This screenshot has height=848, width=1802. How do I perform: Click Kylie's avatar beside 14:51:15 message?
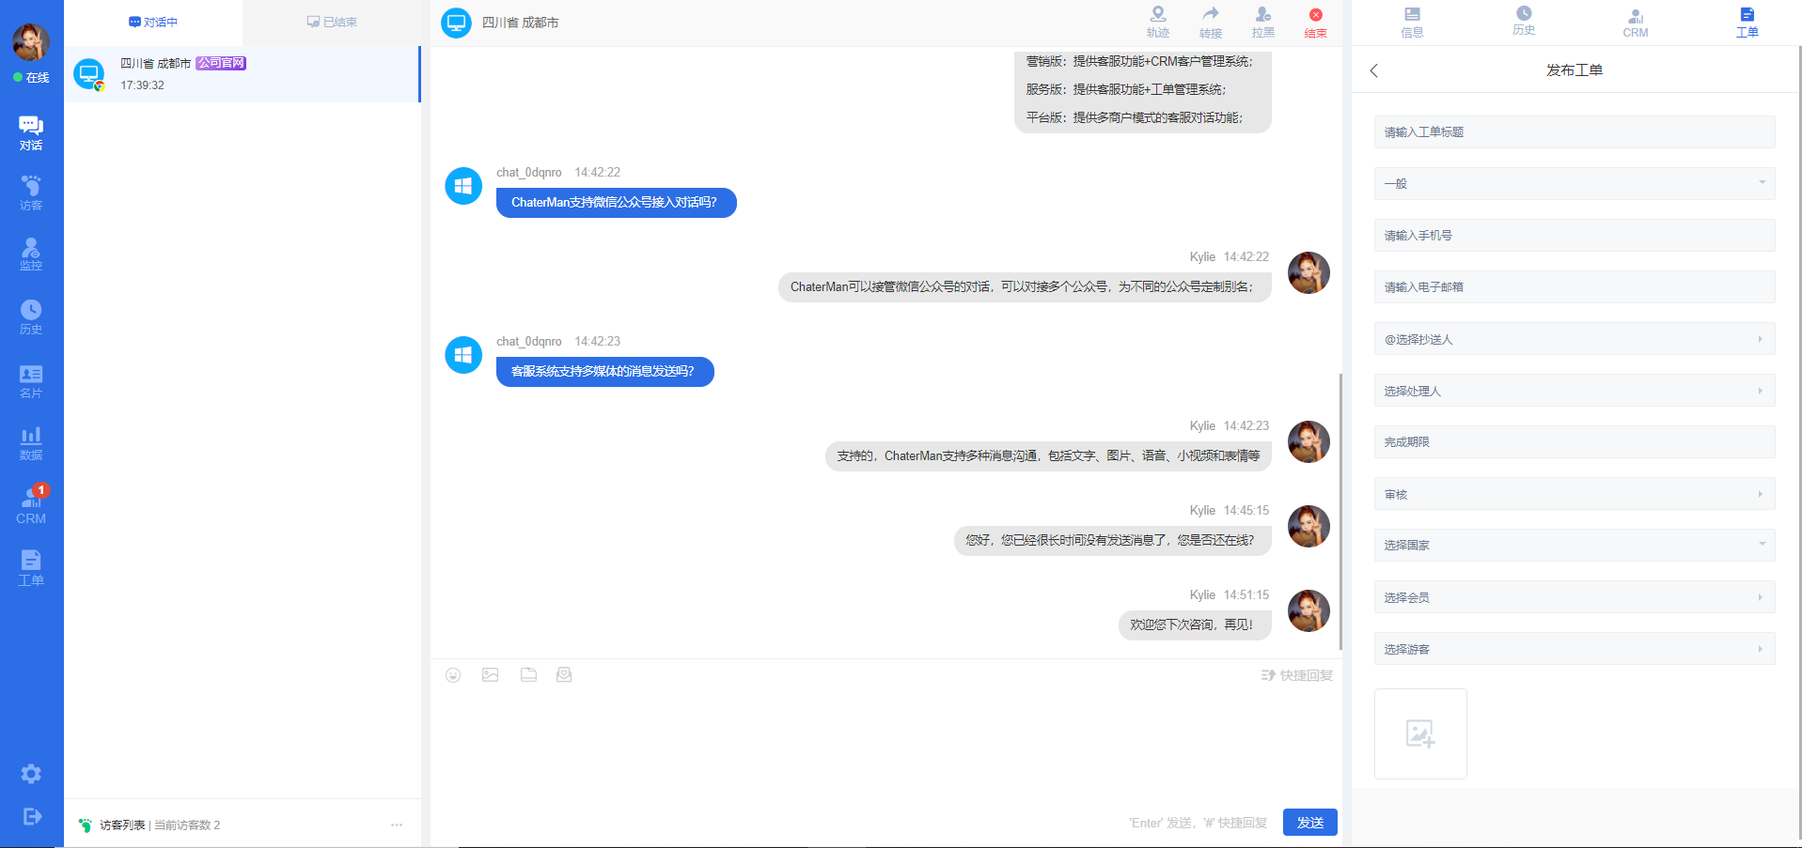click(x=1308, y=610)
